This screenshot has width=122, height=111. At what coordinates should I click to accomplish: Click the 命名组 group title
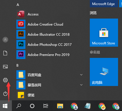pyautogui.click(x=95, y=52)
